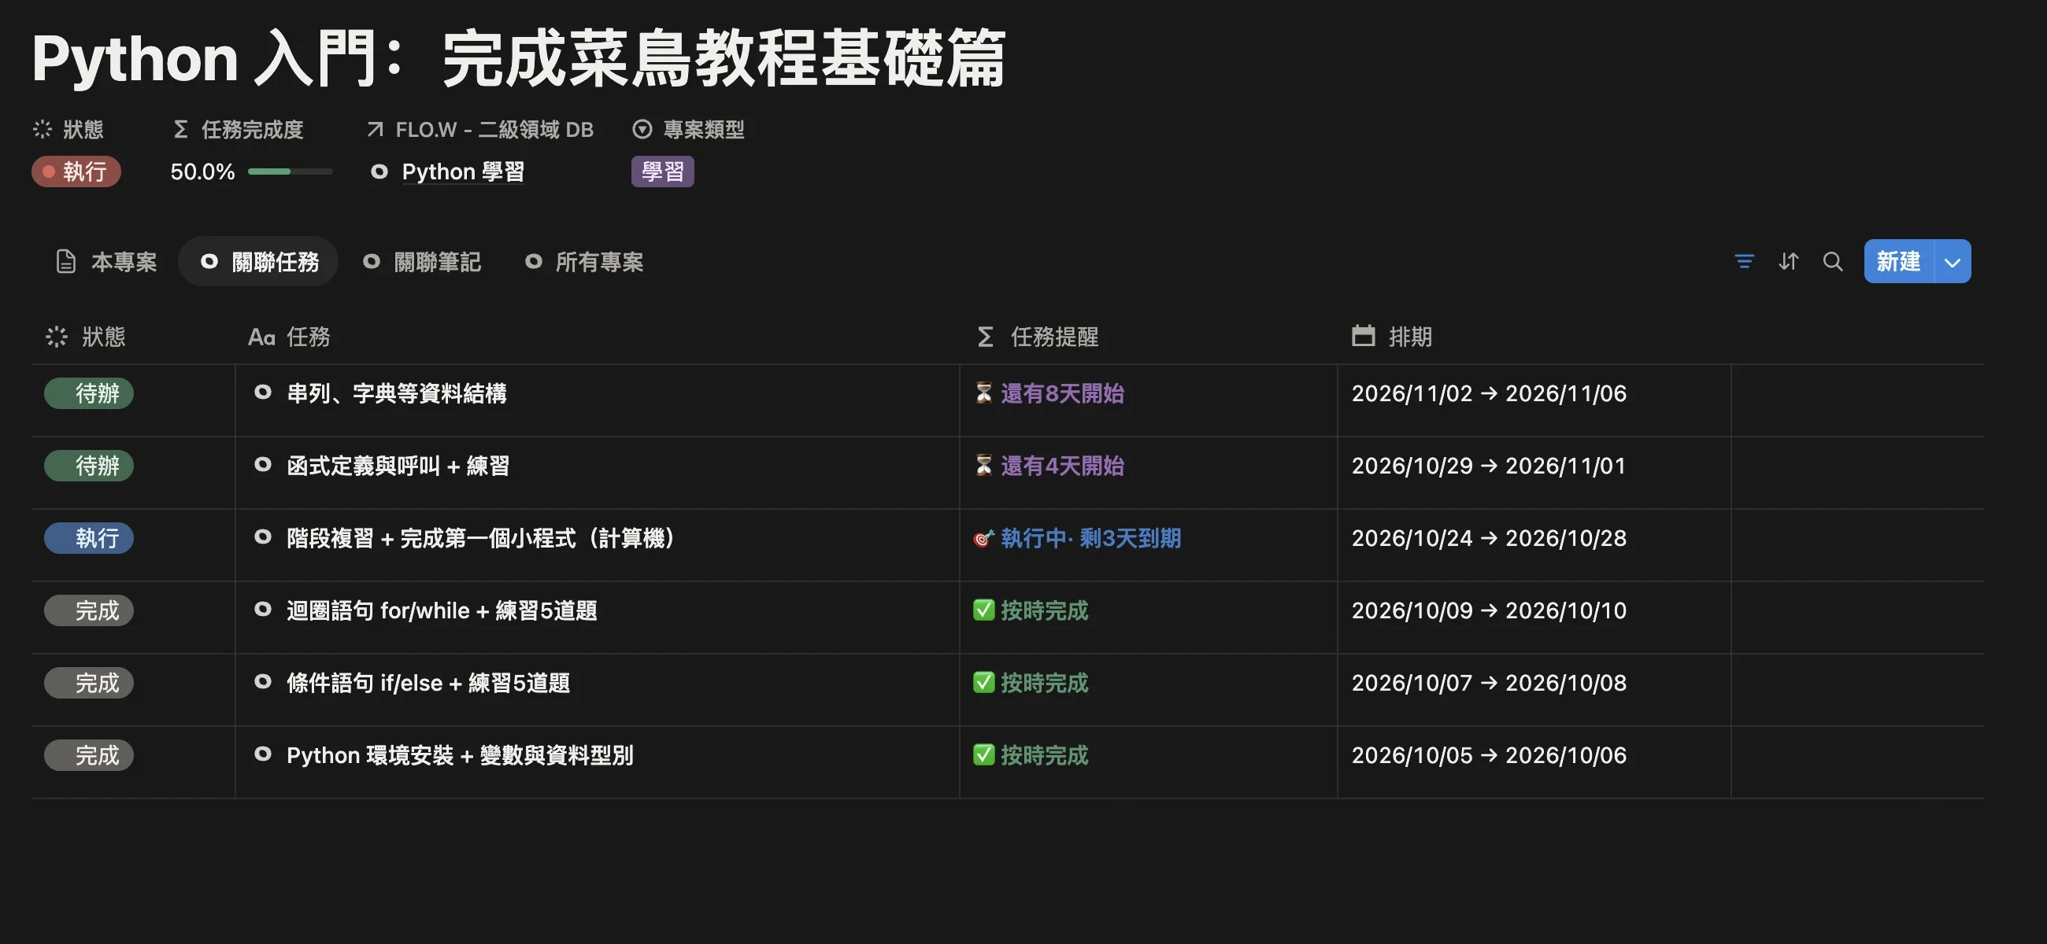
Task: Open the task 條件語句 if/else + 練習5道題
Action: pyautogui.click(x=428, y=683)
